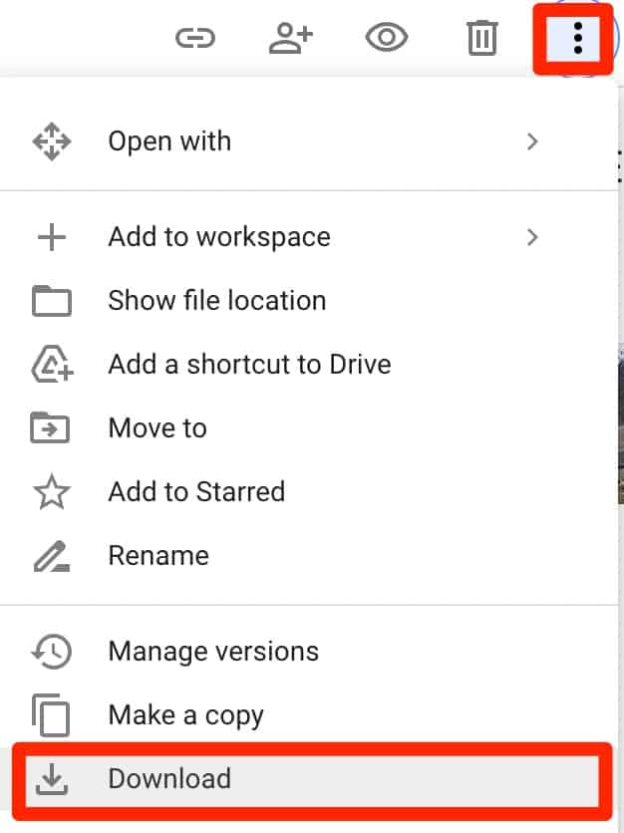Copy the shareable link
This screenshot has height=833, width=624.
[x=195, y=37]
